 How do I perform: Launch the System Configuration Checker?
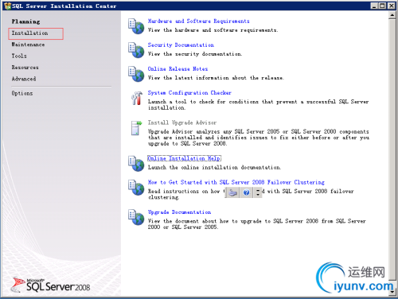coord(189,93)
